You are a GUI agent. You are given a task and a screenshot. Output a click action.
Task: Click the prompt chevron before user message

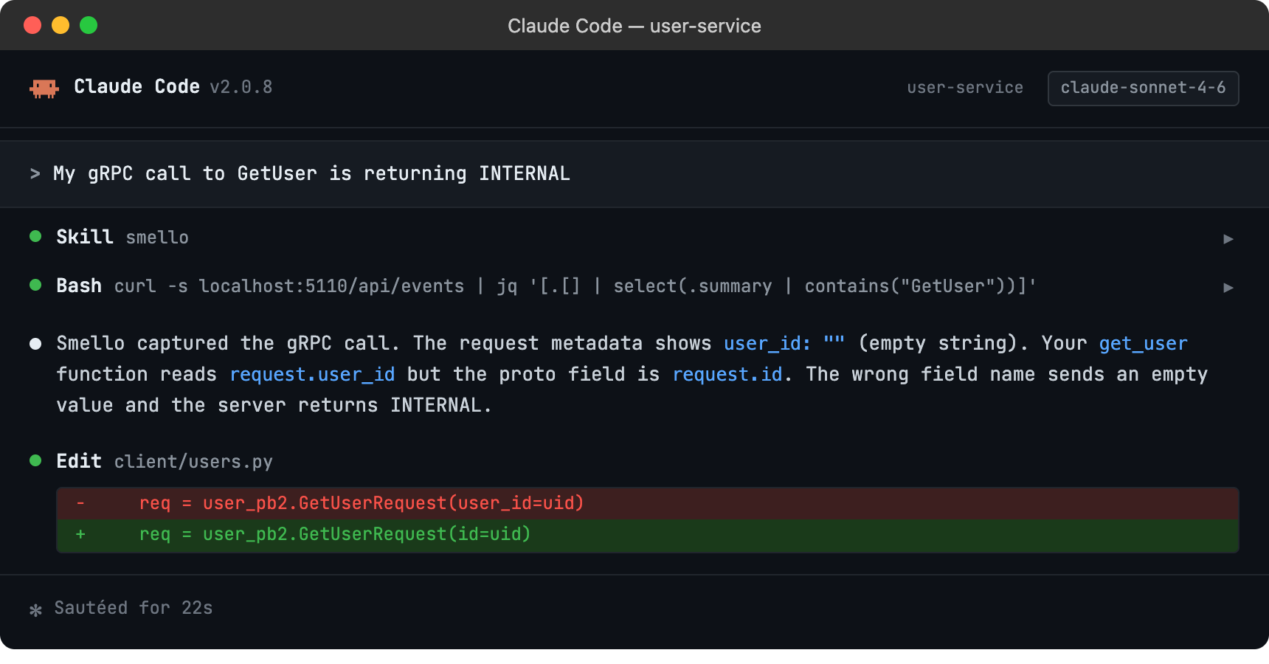coord(35,173)
